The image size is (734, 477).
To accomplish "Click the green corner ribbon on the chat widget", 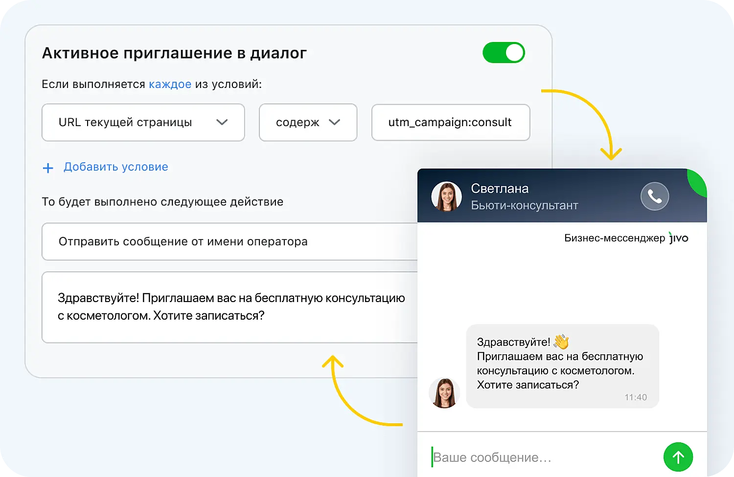I will 697,181.
